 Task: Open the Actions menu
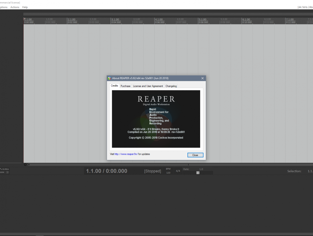(15, 7)
